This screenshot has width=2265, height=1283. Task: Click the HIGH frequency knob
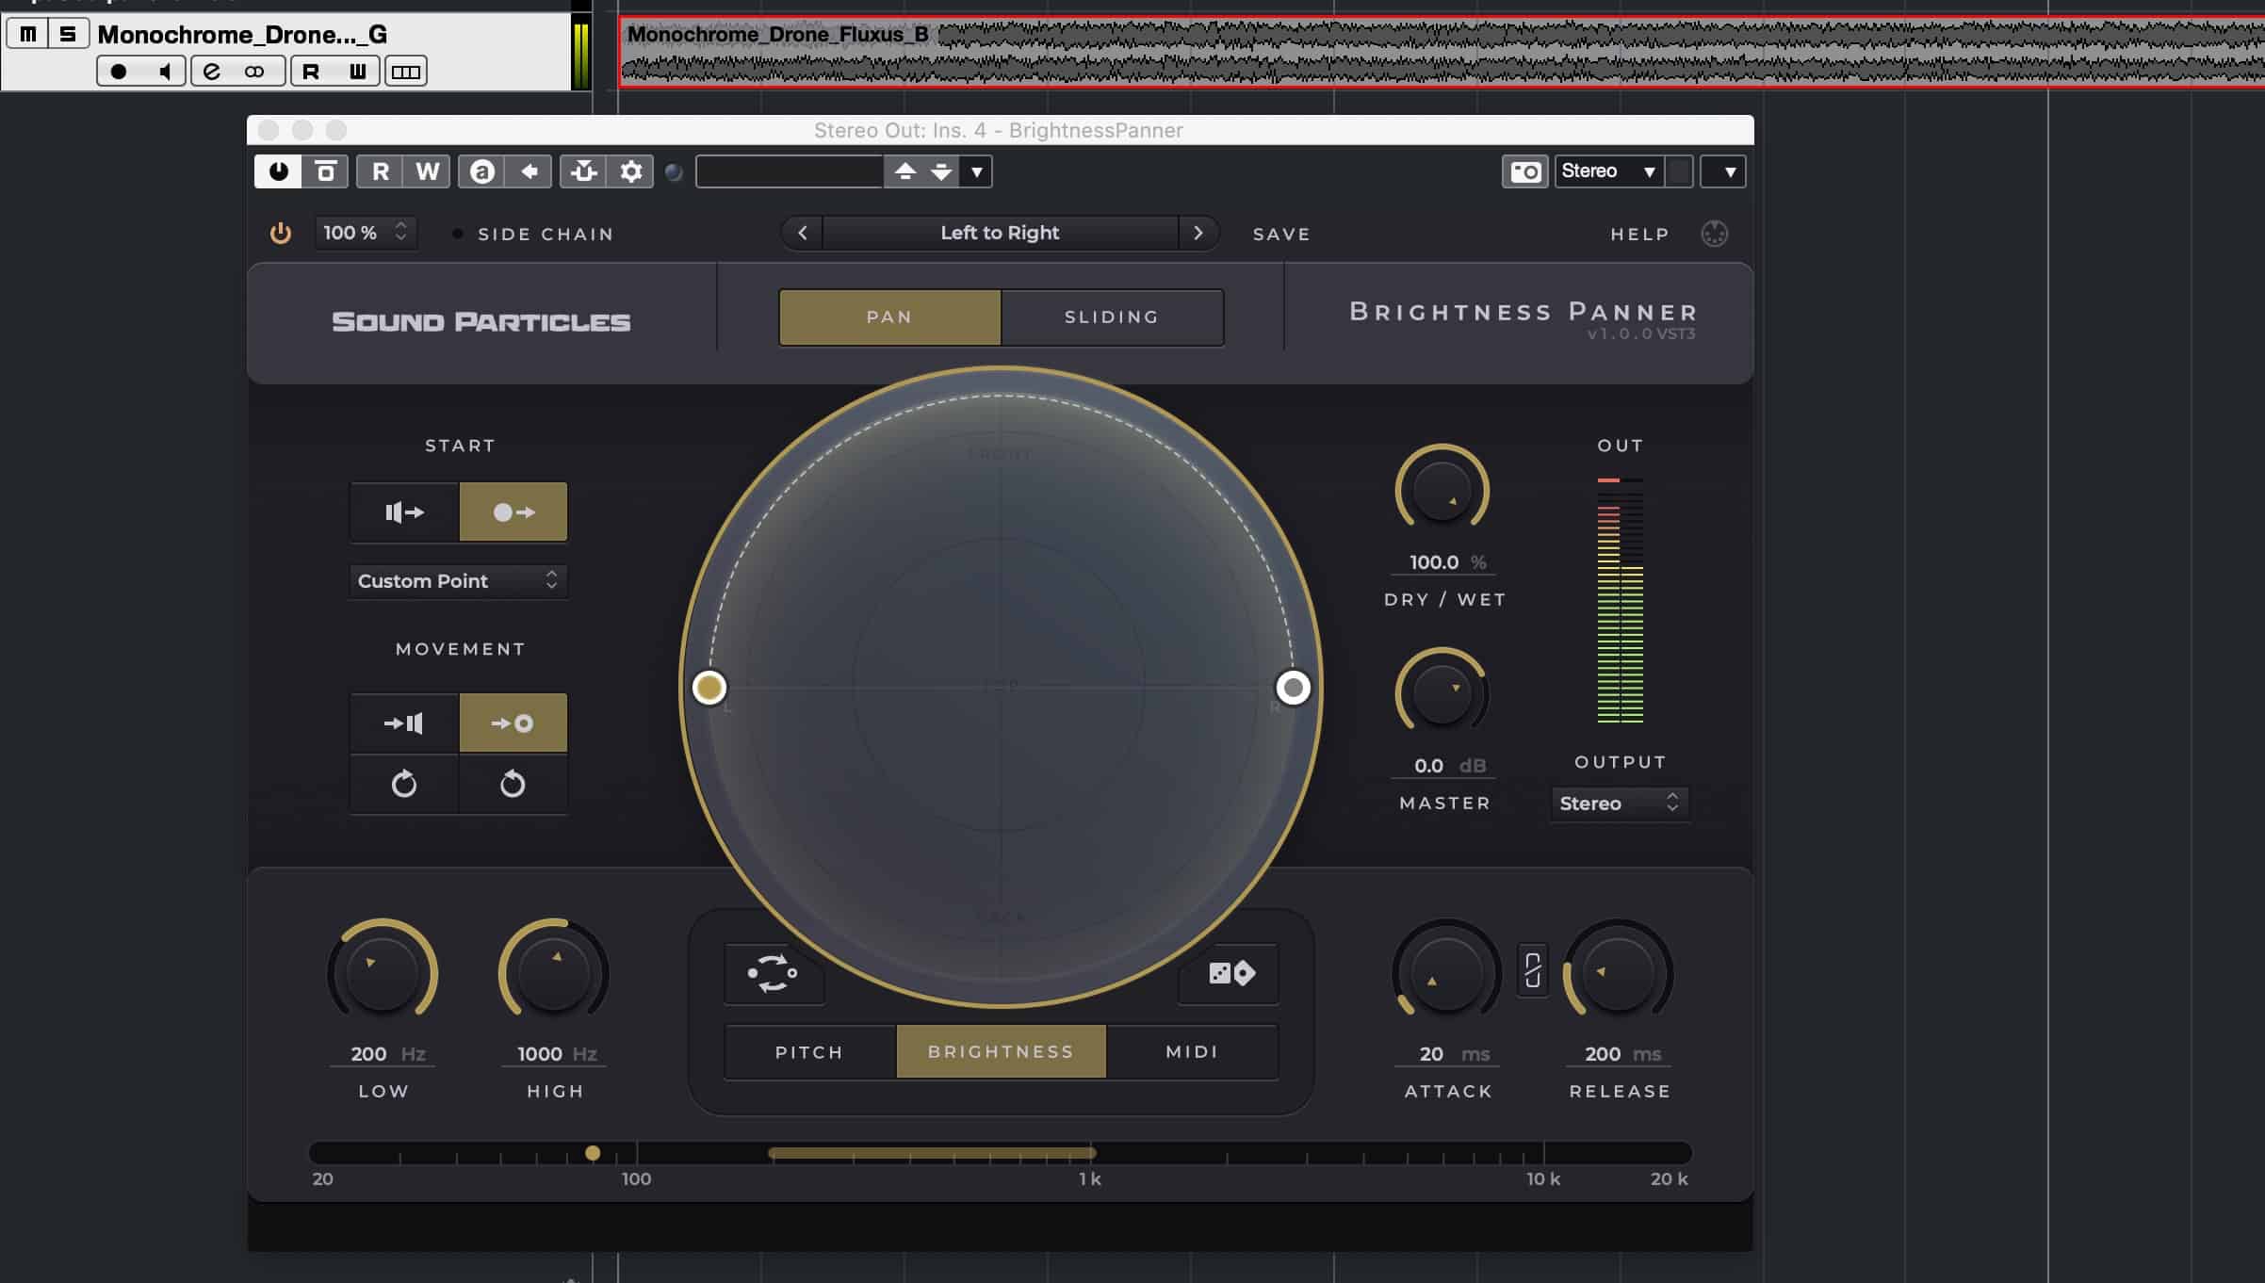pos(554,973)
